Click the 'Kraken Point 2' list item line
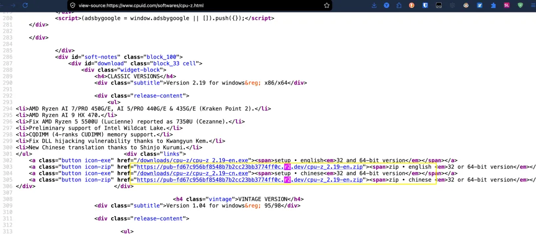Screen dimensions: 536x234 (143, 108)
